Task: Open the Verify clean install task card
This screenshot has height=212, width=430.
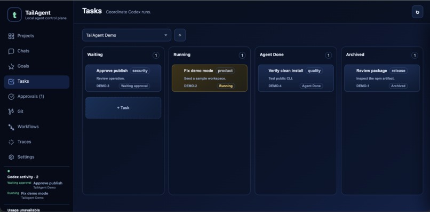Action: 296,78
